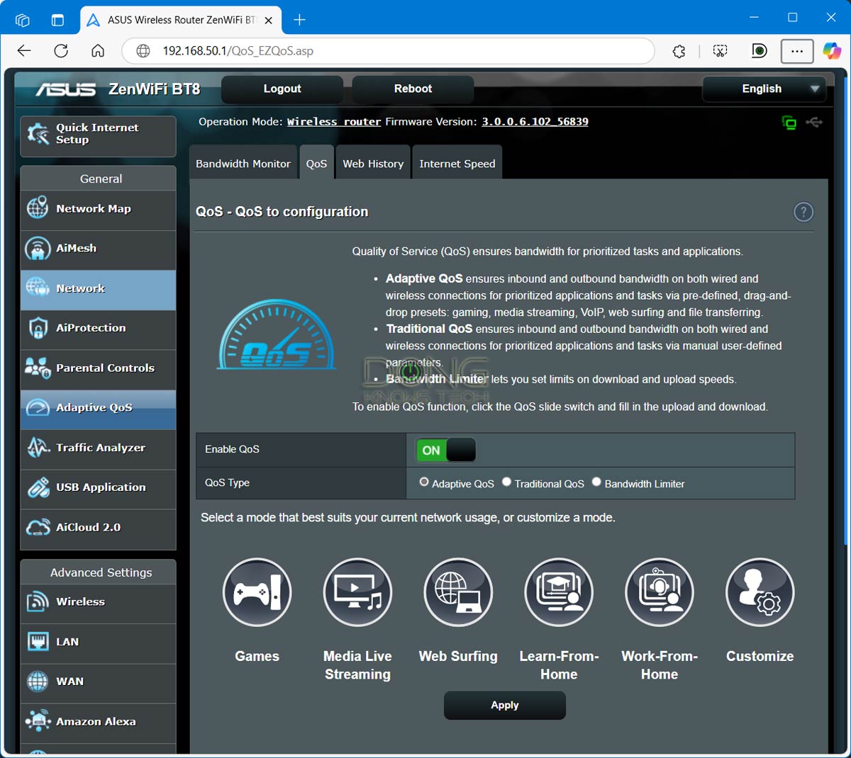The height and width of the screenshot is (758, 851).
Task: Select the Learn-From-Home mode icon
Action: 559,592
